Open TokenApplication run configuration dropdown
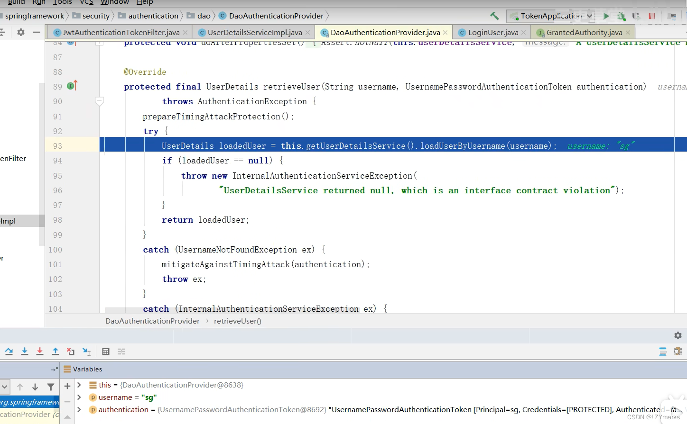687x424 pixels. (x=551, y=16)
